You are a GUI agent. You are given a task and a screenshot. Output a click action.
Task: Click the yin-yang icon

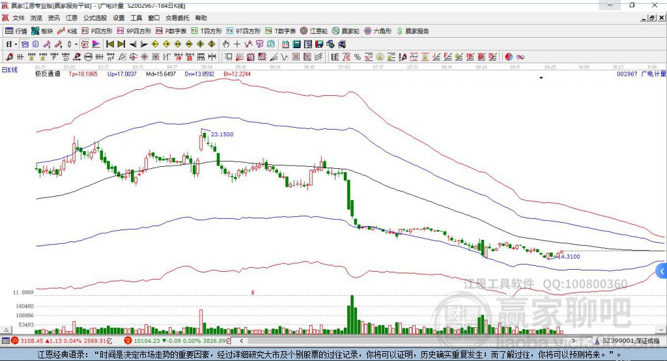[x=509, y=57]
